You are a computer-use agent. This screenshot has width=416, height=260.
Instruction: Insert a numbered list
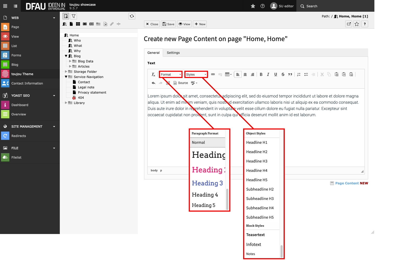[x=299, y=75]
